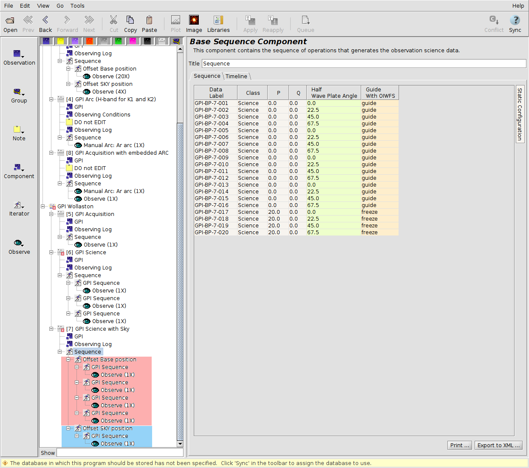Click the Show text field below the tree
The image size is (529, 468).
120,453
